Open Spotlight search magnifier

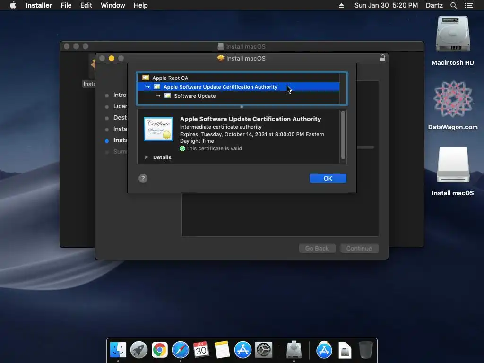click(453, 5)
